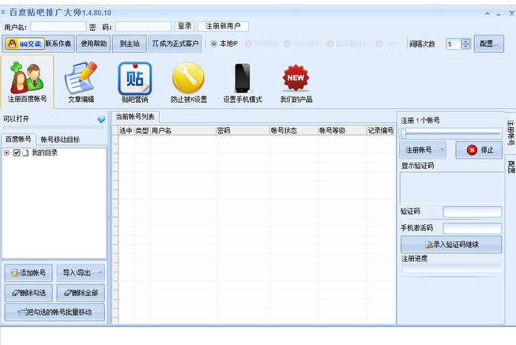Select the 代理换IP radio button
The height and width of the screenshot is (345, 516).
tap(248, 43)
